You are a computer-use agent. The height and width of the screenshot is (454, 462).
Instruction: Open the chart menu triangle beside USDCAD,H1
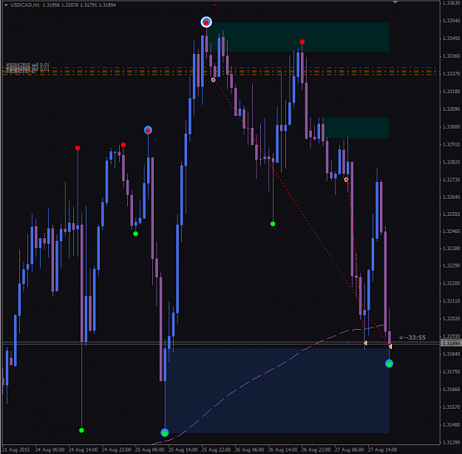6,5
